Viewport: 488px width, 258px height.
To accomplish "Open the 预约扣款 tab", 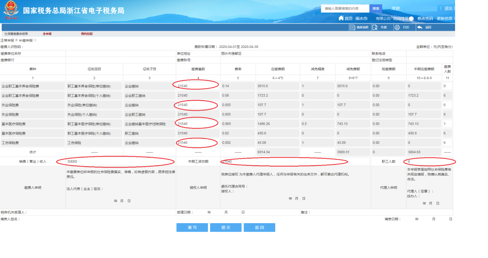I will coord(87,33).
